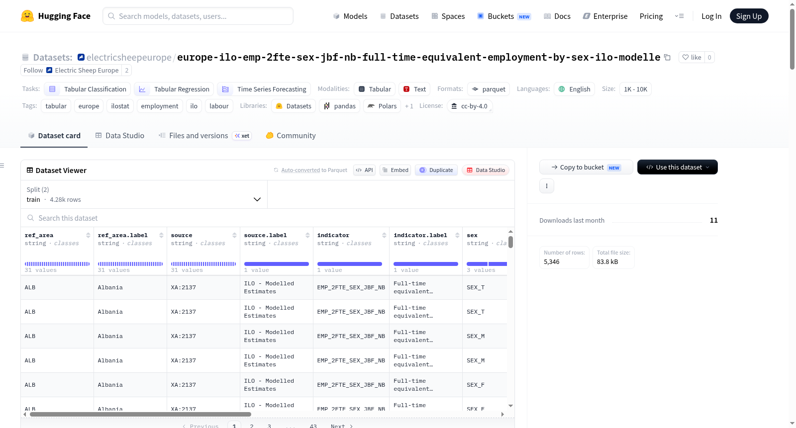The width and height of the screenshot is (796, 428).
Task: Go to the Enterprise page
Action: click(x=605, y=16)
